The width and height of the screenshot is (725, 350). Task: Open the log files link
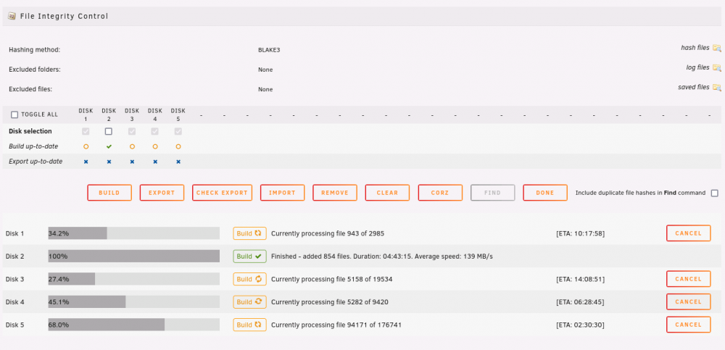(697, 67)
